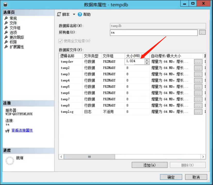Click the wrench icon next to 常规
The height and width of the screenshot is (185, 213).
[6, 18]
